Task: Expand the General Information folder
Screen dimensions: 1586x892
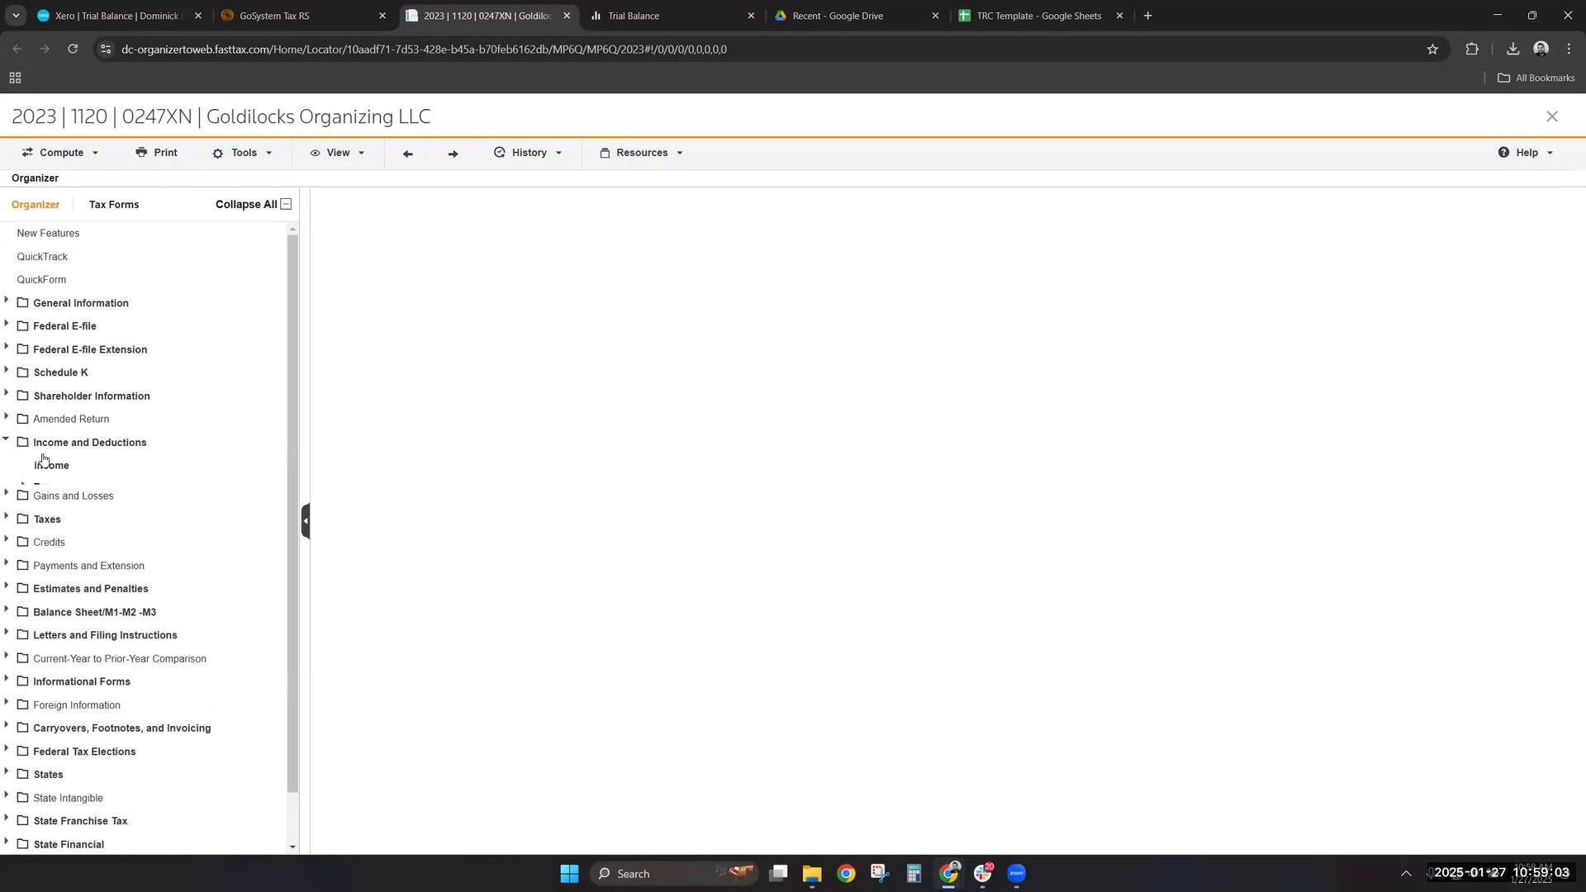Action: click(7, 301)
